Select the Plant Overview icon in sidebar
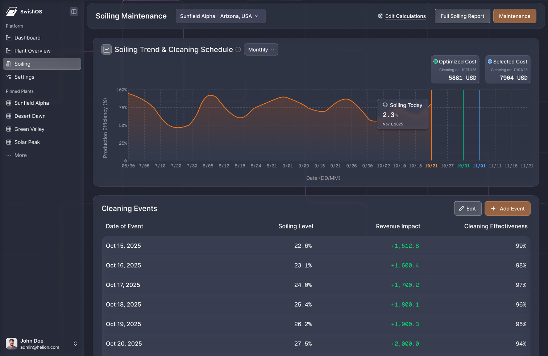This screenshot has height=356, width=548. coord(8,51)
